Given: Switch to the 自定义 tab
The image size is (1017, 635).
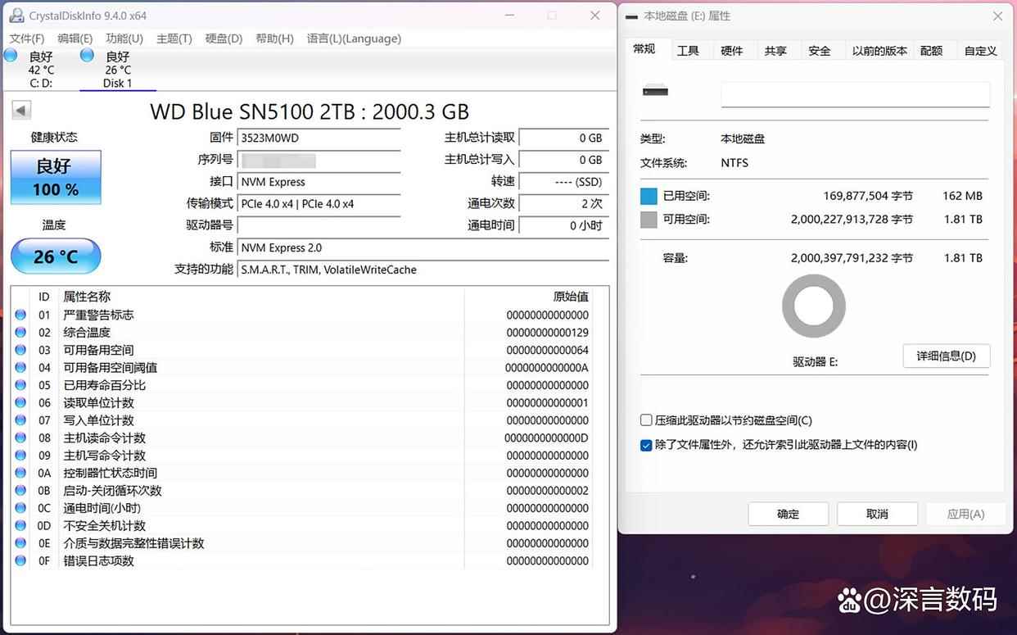Looking at the screenshot, I should point(980,51).
